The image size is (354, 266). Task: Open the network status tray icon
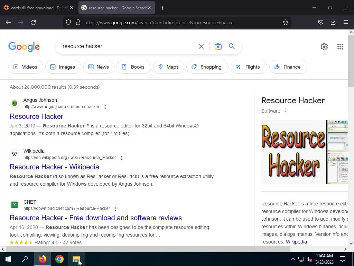pyautogui.click(x=301, y=259)
